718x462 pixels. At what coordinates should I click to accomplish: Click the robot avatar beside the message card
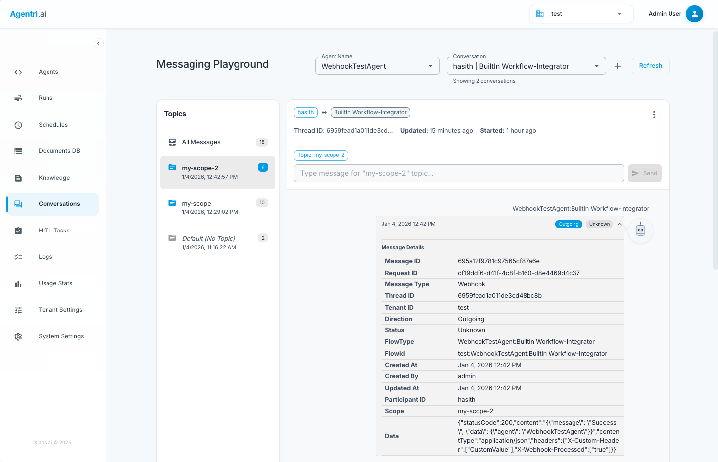tap(640, 231)
